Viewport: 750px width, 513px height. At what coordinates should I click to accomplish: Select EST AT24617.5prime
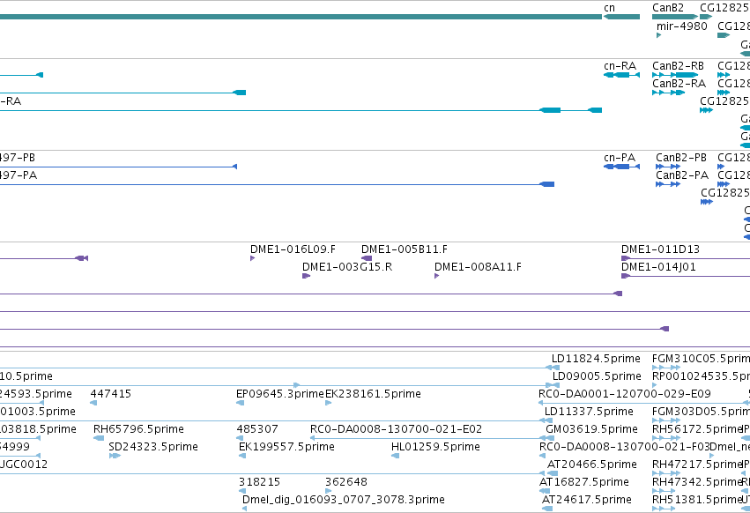(587, 501)
